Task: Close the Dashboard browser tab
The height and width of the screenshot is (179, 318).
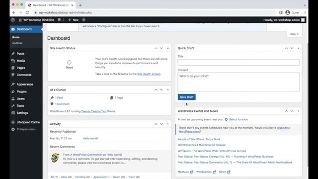Action: [72, 5]
